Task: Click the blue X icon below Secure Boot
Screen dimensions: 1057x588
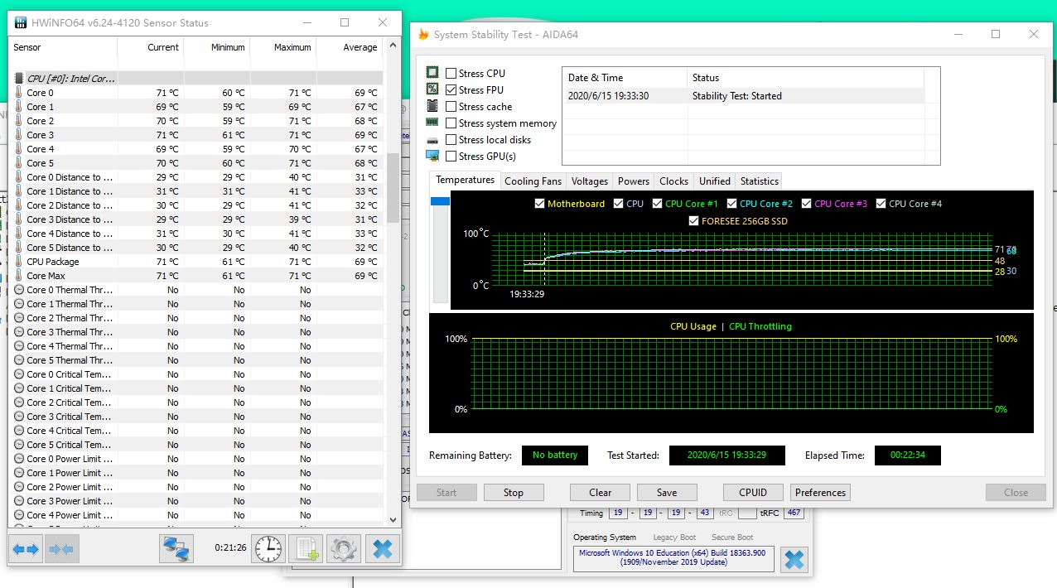Action: 794,560
